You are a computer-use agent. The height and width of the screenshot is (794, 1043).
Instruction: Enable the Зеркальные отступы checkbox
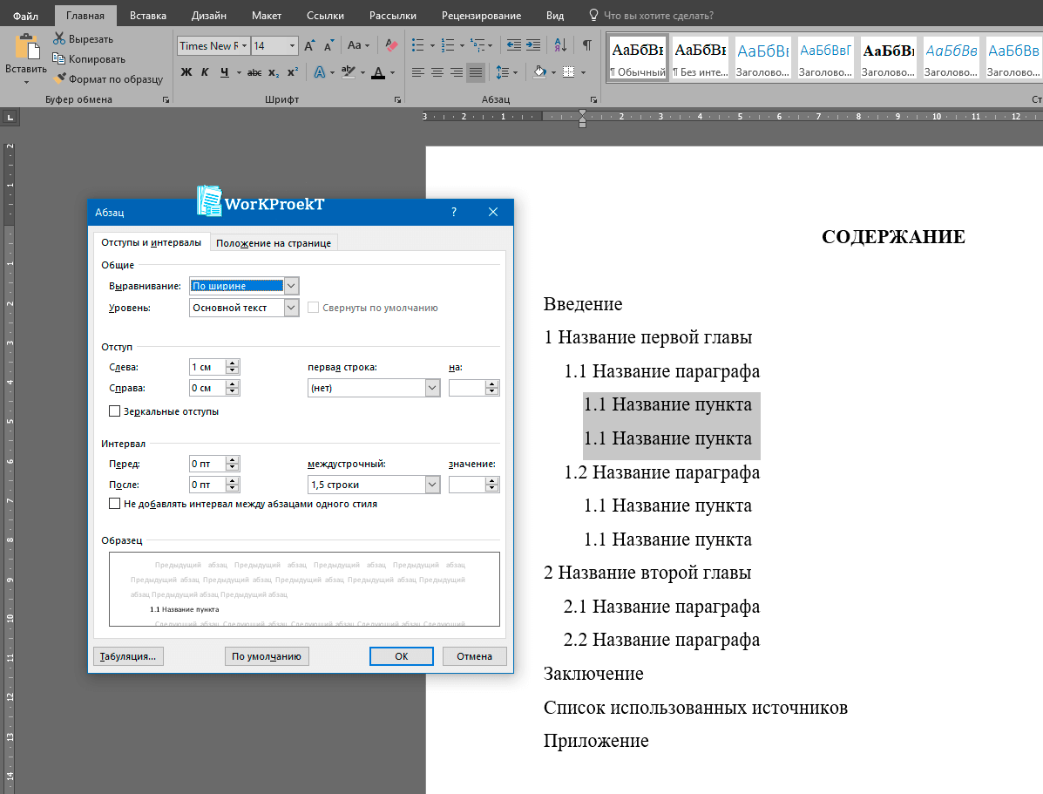pyautogui.click(x=114, y=411)
